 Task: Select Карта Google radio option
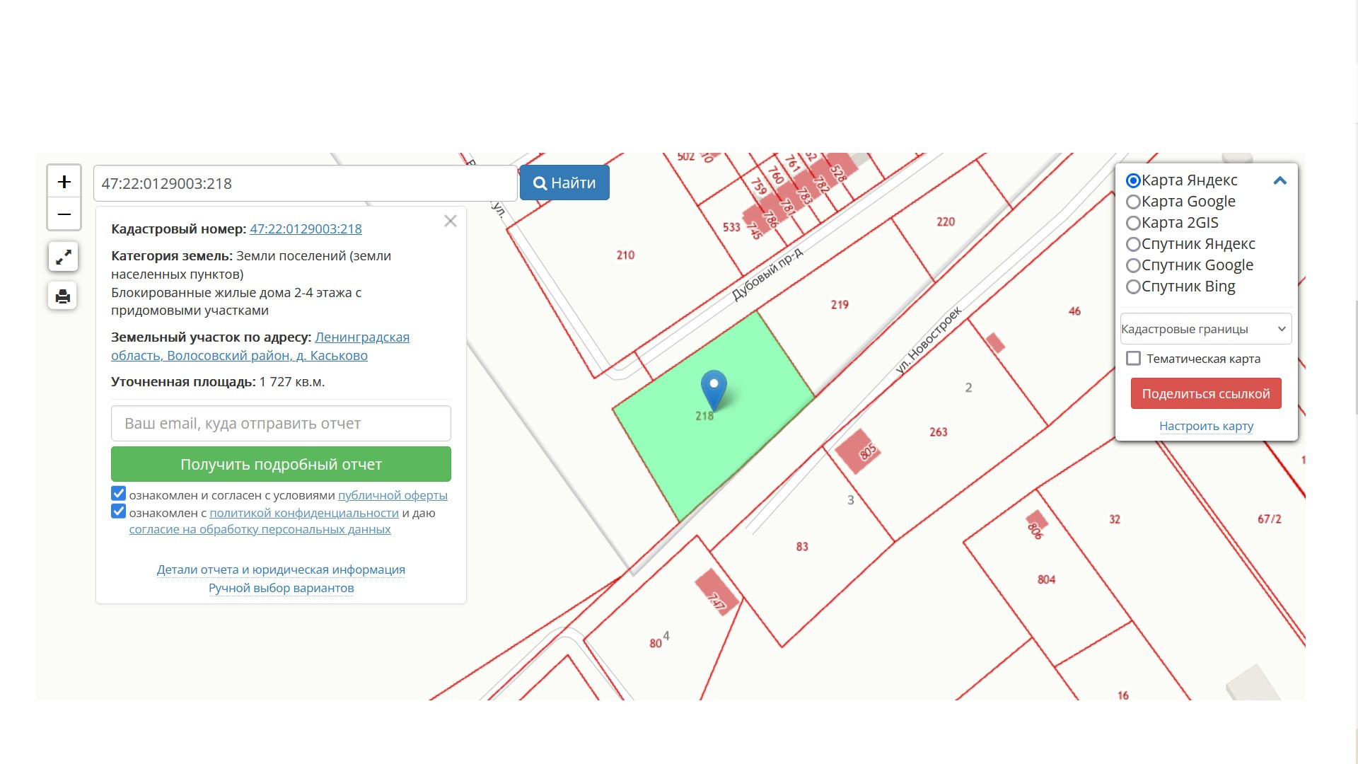tap(1133, 202)
